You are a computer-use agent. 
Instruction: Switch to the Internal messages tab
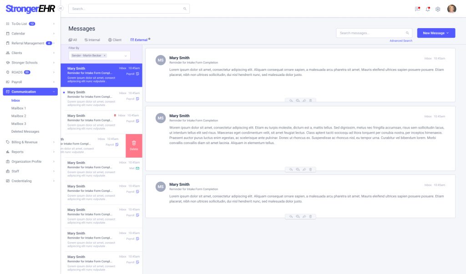coord(92,40)
